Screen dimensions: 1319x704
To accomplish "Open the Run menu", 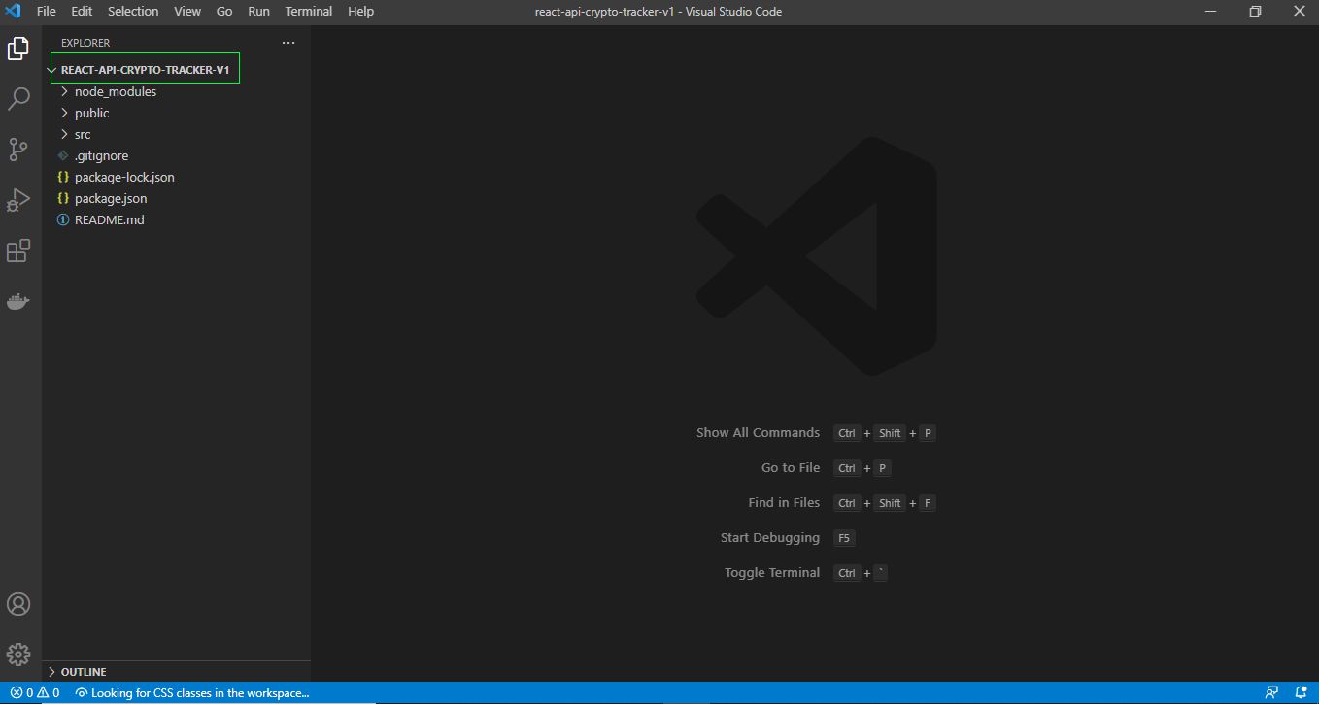I will click(x=259, y=12).
